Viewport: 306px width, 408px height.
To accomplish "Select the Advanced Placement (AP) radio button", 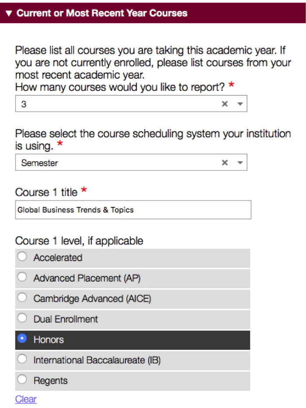I will tap(22, 277).
